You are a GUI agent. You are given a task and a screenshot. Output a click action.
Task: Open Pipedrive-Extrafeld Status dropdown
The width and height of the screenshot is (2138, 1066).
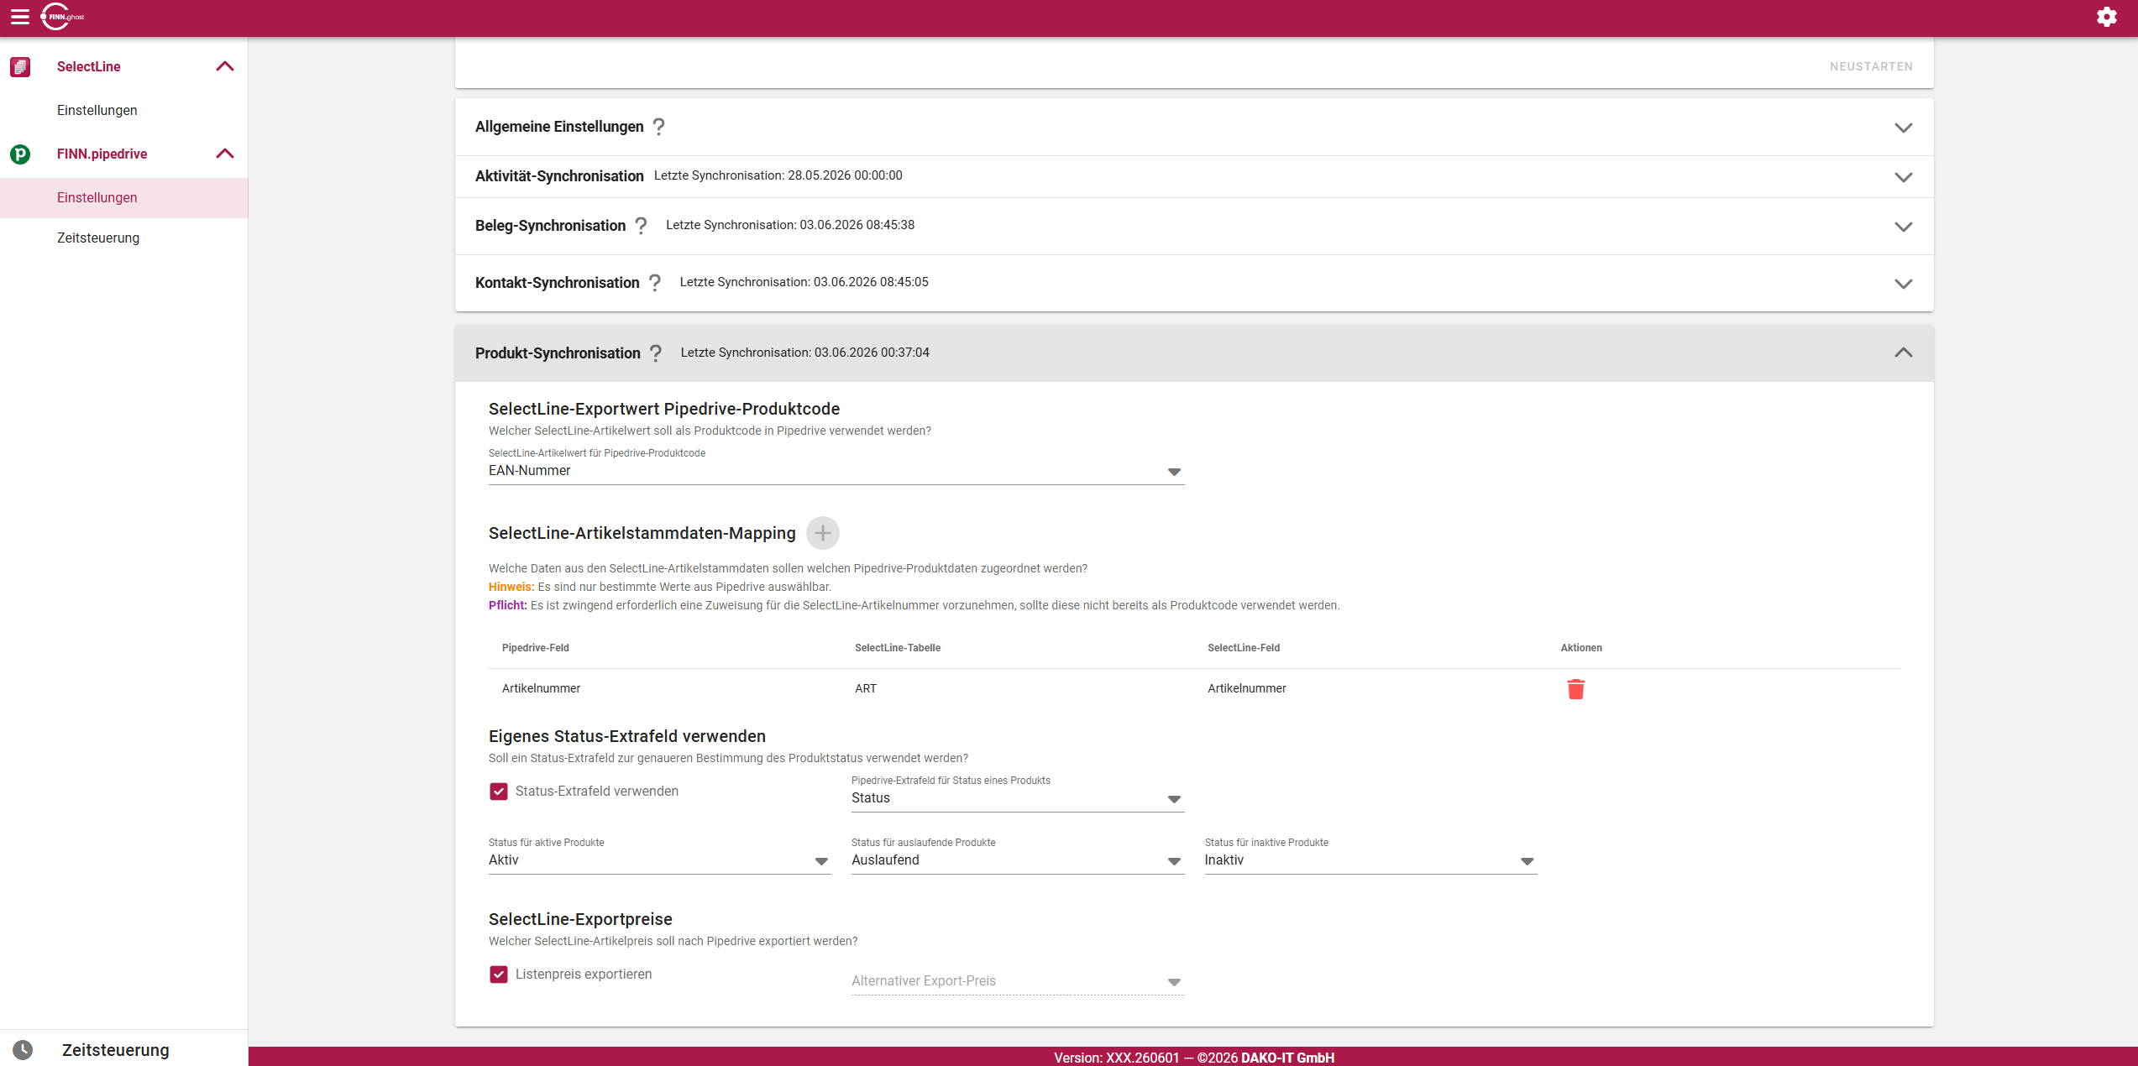point(1018,798)
